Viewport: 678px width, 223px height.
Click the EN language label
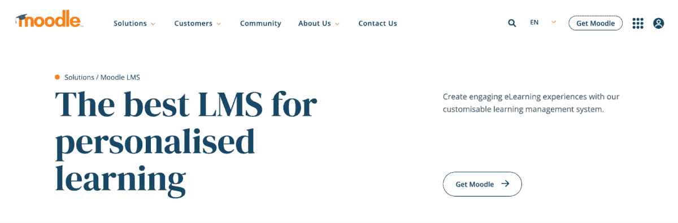coord(534,23)
